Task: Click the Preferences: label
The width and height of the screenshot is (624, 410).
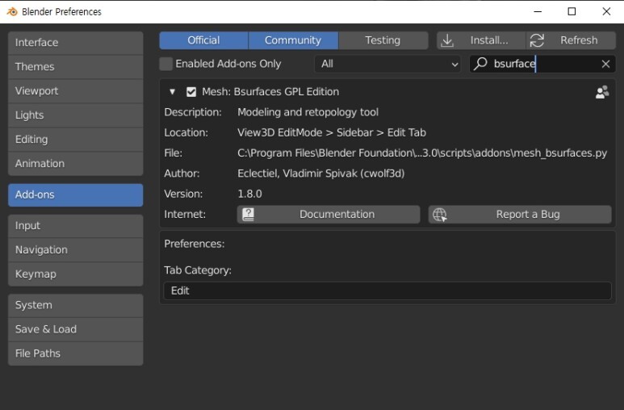Action: (x=195, y=244)
